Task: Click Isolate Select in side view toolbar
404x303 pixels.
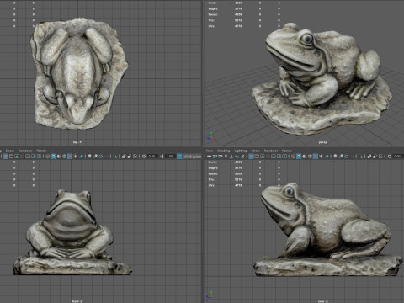Action: click(361, 157)
